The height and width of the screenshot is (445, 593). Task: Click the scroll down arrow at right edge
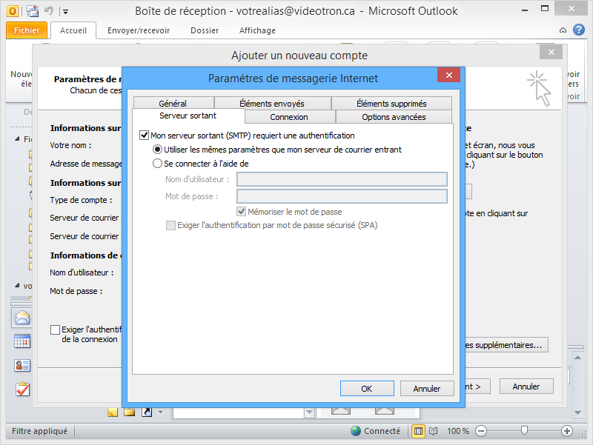point(577,412)
